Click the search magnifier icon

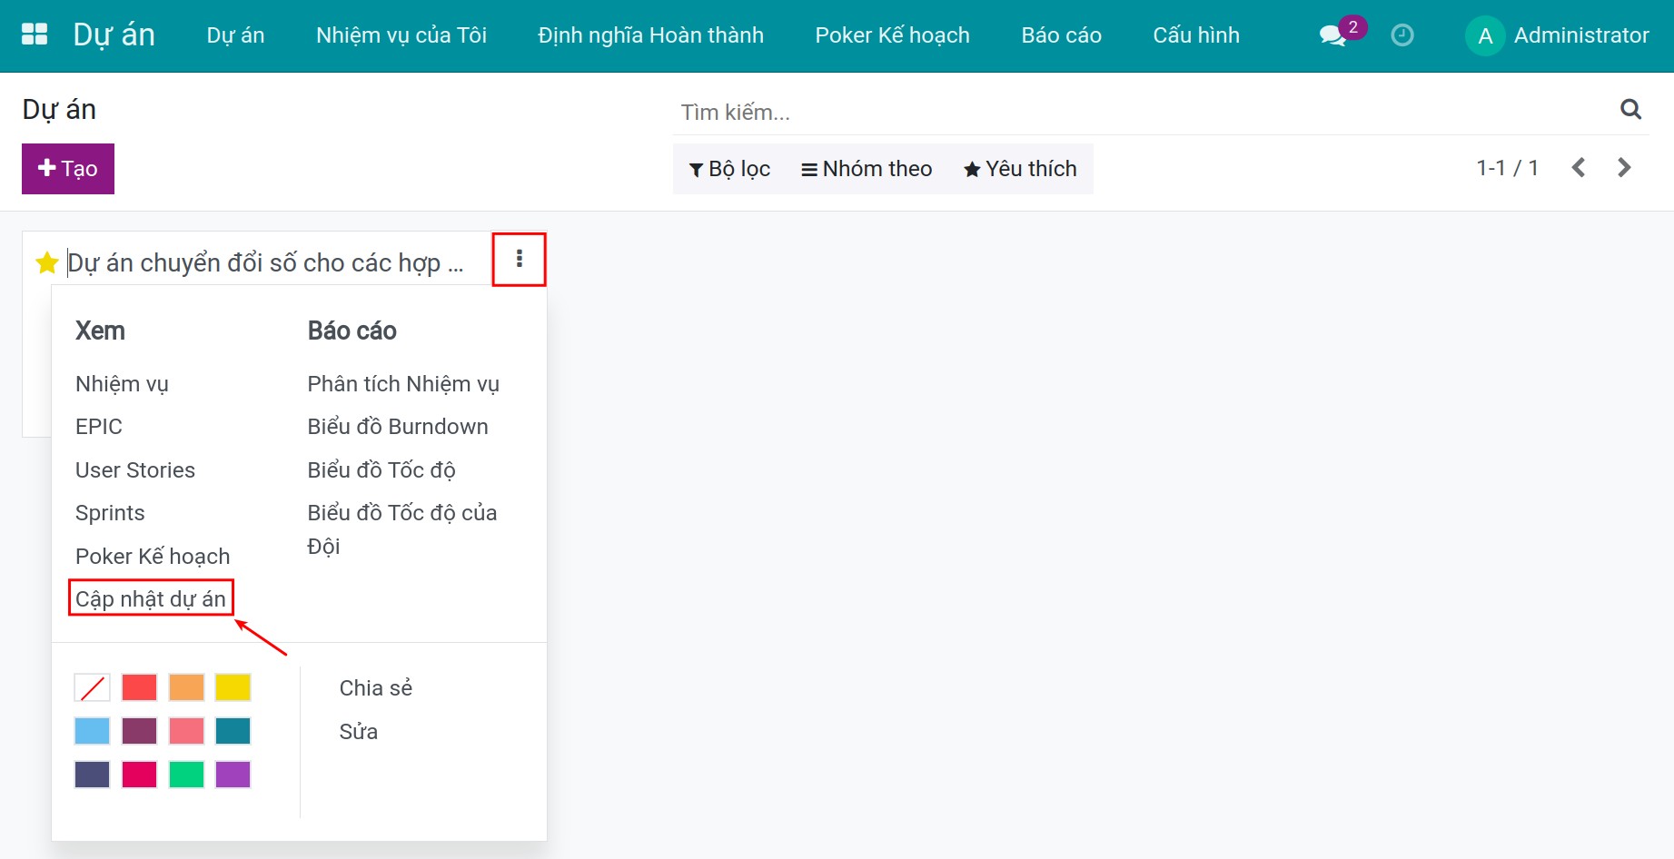(1630, 110)
